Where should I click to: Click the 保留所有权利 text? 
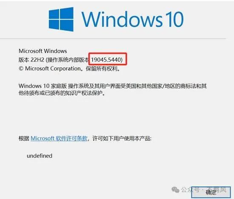(x=101, y=68)
